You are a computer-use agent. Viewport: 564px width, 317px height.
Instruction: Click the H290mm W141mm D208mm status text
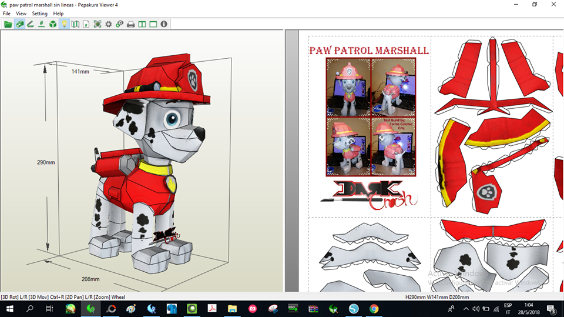[x=437, y=297]
